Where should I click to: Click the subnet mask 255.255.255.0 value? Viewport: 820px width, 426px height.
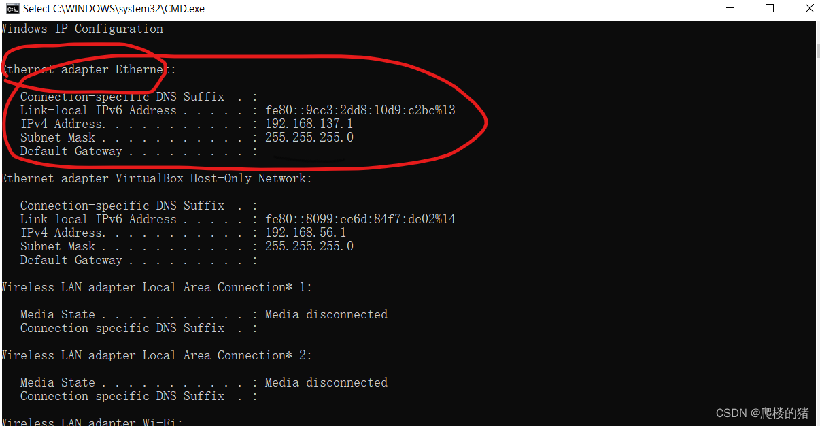pyautogui.click(x=309, y=137)
